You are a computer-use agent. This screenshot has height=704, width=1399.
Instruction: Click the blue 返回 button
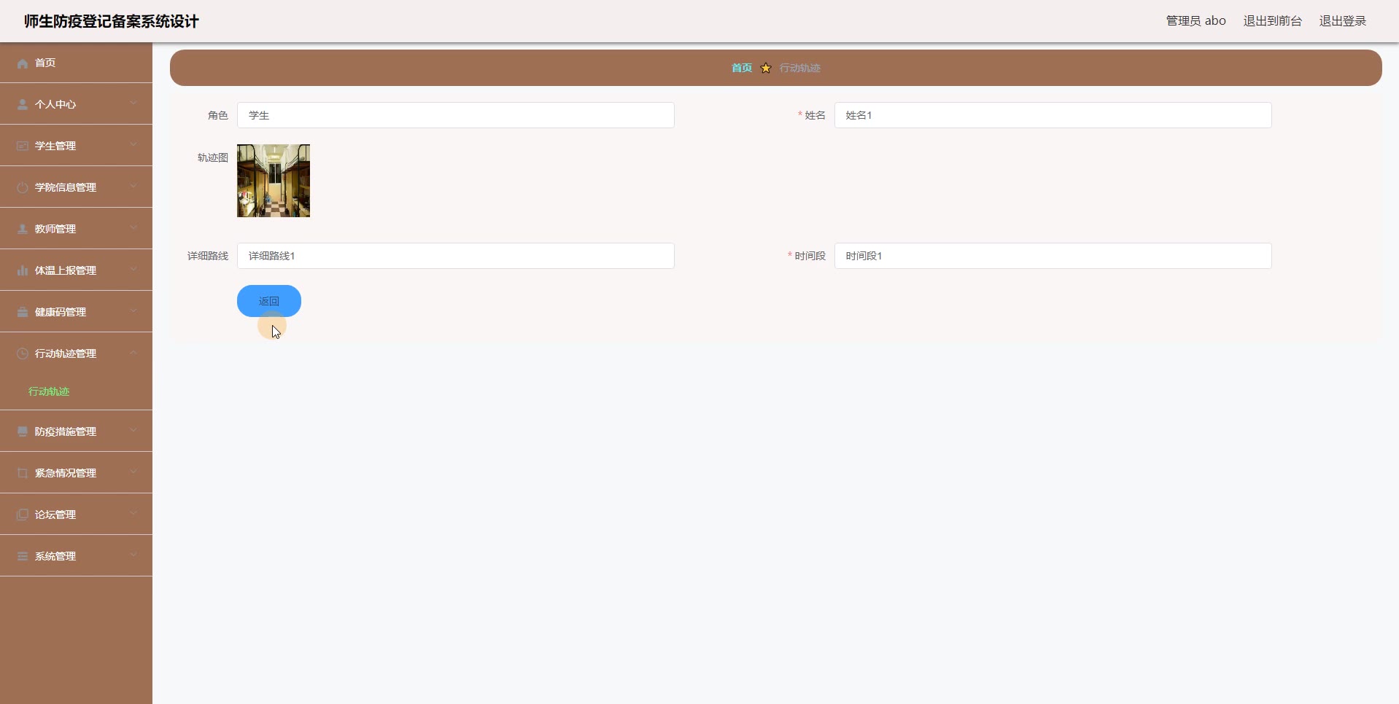[x=269, y=301]
